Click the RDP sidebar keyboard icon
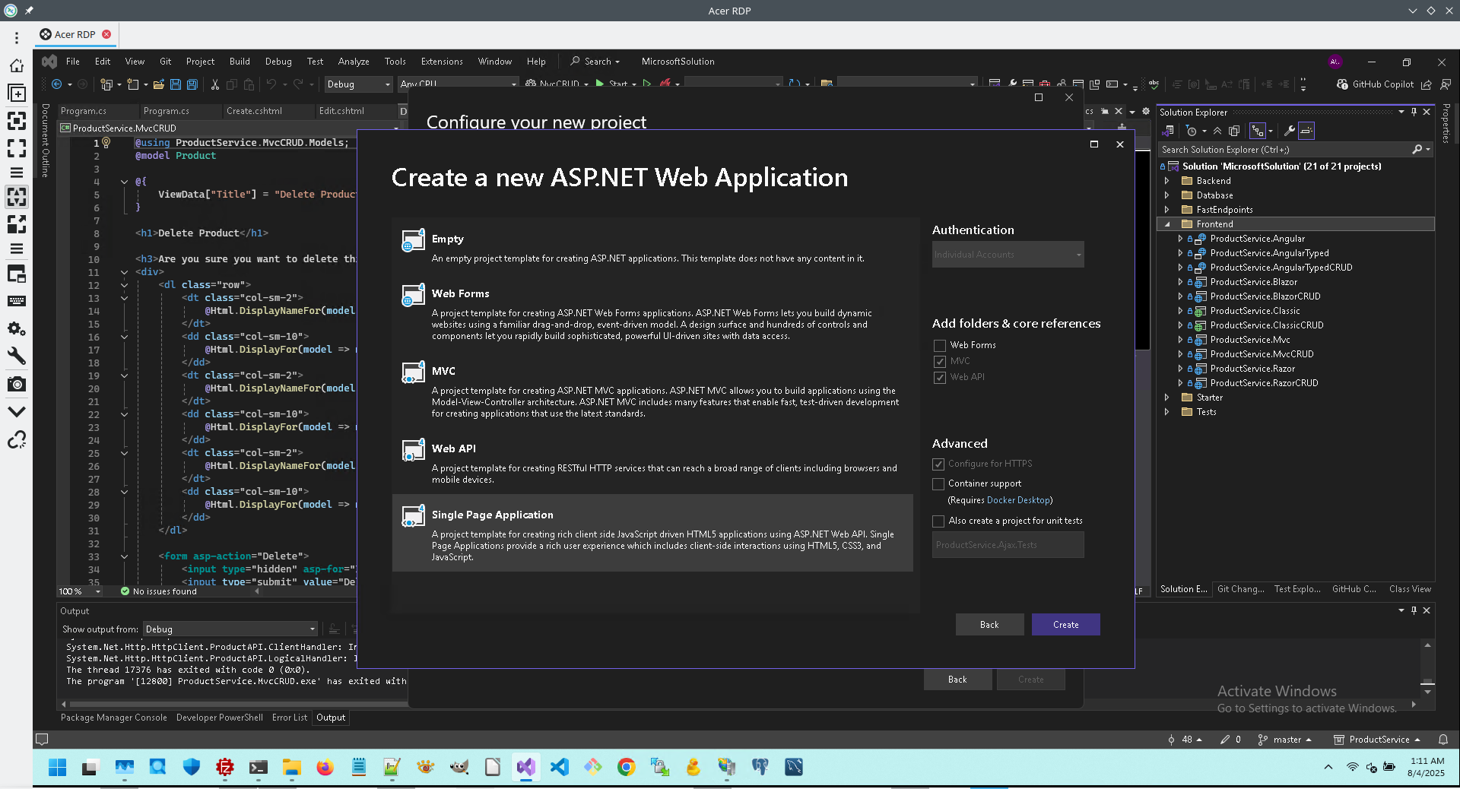Image resolution: width=1460 pixels, height=789 pixels. 17,301
